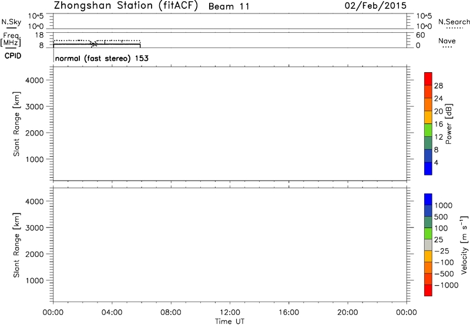Select the normal (fast stereo) 153 text

click(x=102, y=58)
